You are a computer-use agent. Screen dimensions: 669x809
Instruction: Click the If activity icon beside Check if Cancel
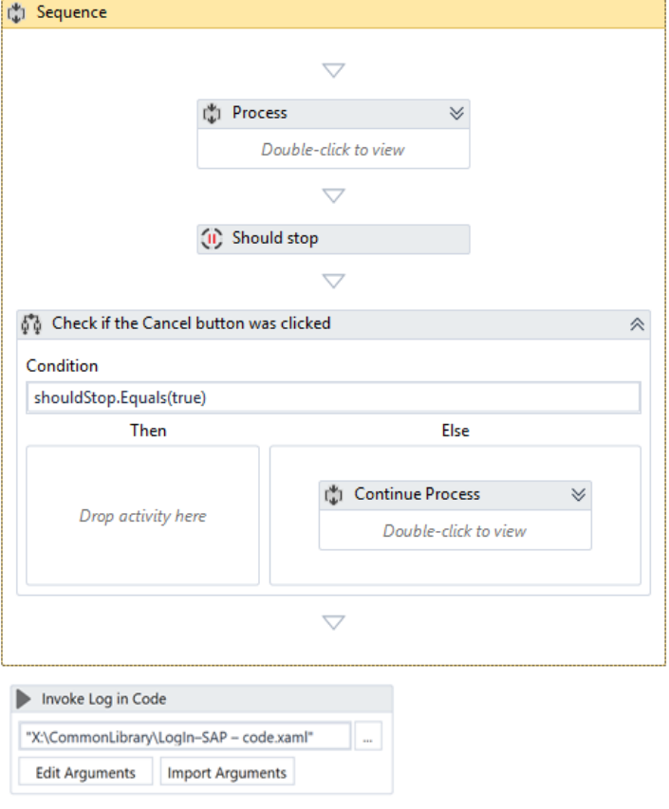tap(32, 324)
